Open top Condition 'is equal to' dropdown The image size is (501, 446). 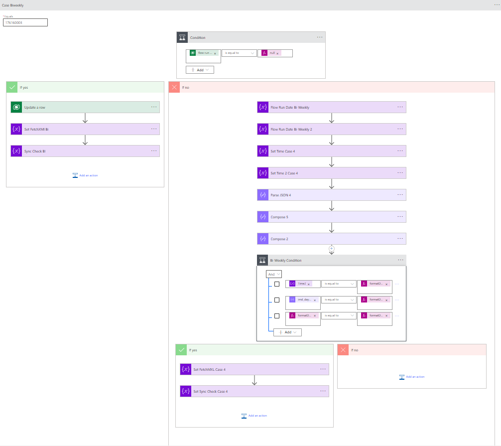point(239,53)
